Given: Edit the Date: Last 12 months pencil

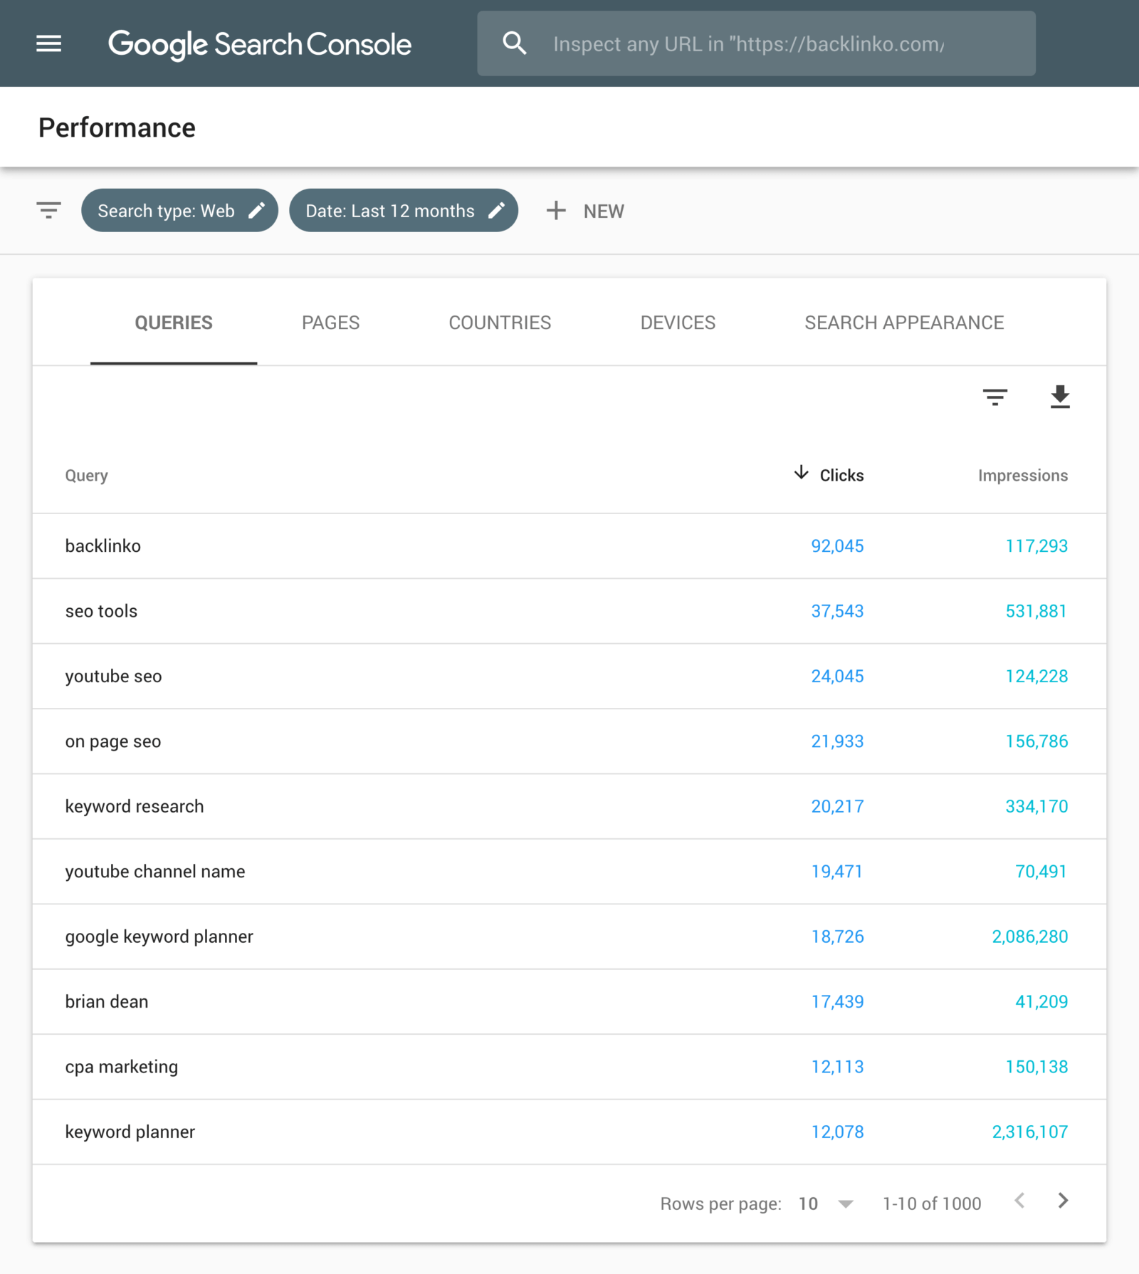Looking at the screenshot, I should (x=497, y=210).
